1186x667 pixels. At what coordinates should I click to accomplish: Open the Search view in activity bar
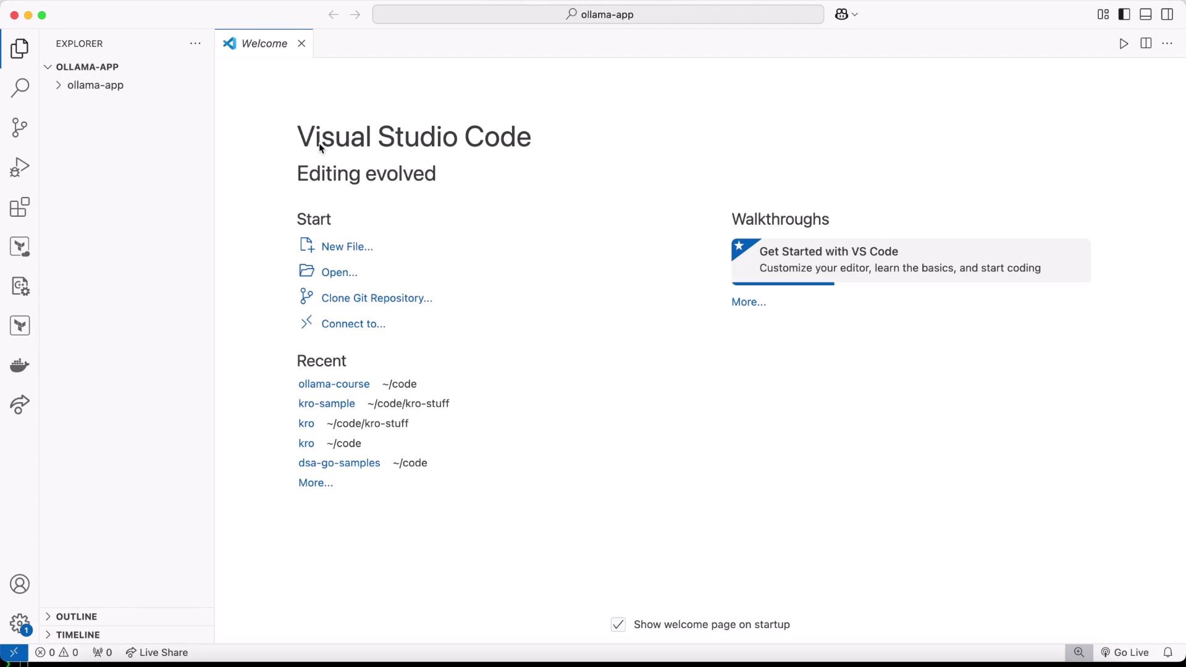(x=20, y=88)
